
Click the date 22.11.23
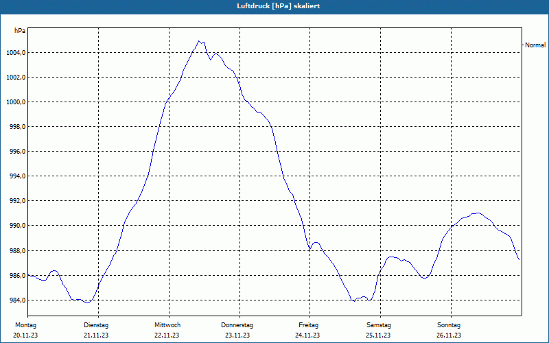[x=167, y=335]
